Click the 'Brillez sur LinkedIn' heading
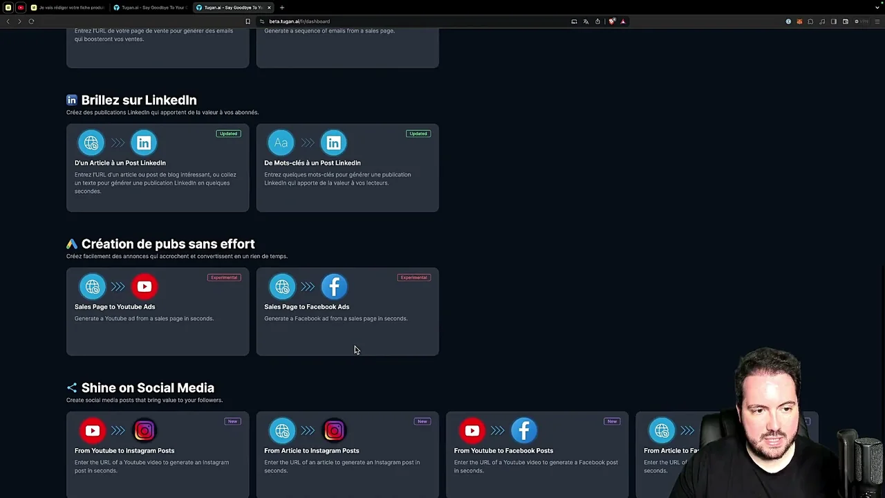Image resolution: width=885 pixels, height=498 pixels. click(x=139, y=100)
